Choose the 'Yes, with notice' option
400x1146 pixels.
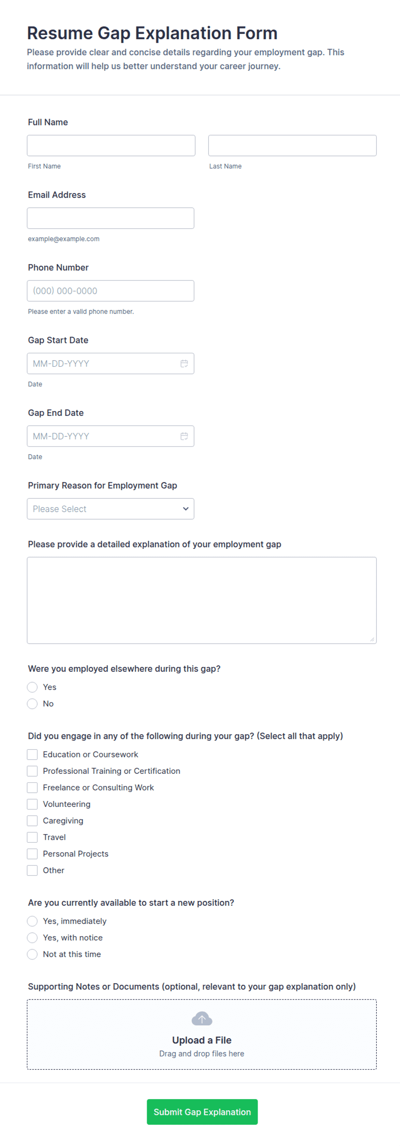(x=32, y=937)
